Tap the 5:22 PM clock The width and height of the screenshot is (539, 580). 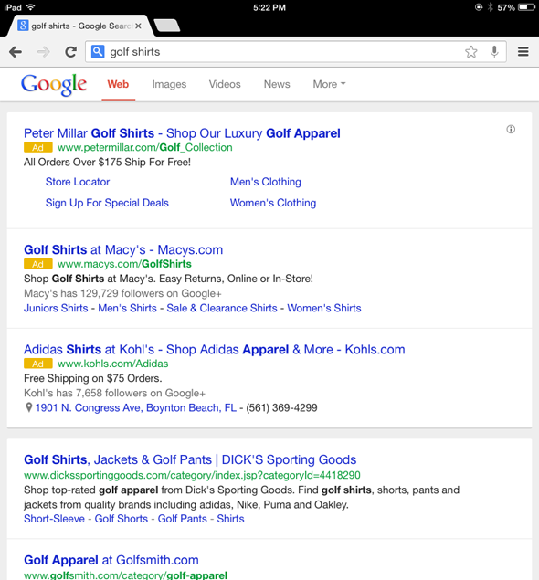coord(269,8)
